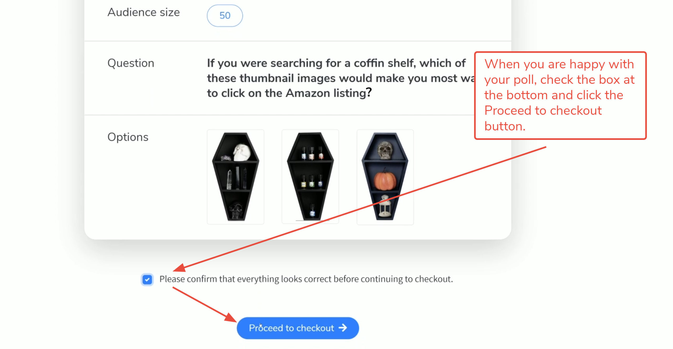Click the white lantern in the third shelf

(385, 206)
